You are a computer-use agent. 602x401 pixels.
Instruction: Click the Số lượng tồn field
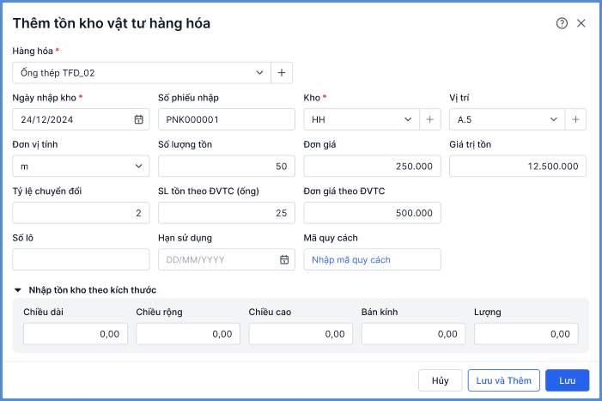[x=227, y=166]
